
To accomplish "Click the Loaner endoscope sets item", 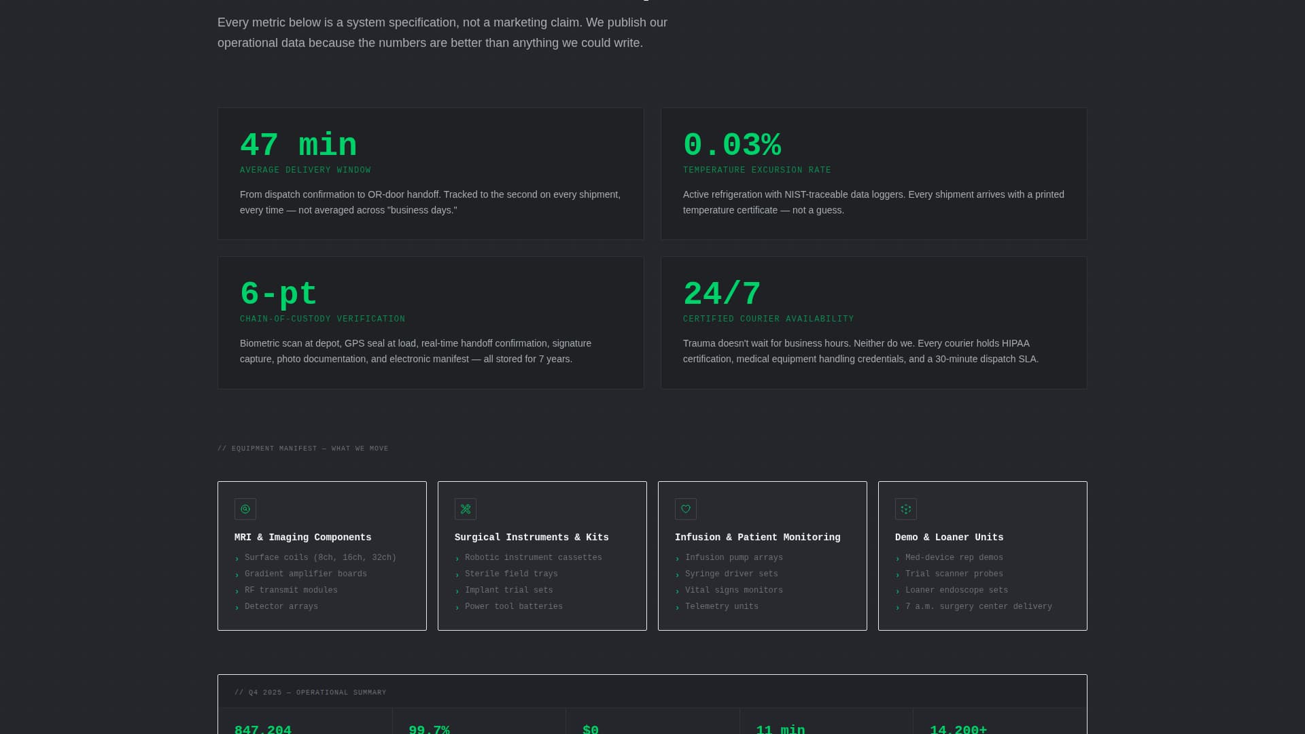I will (x=956, y=591).
